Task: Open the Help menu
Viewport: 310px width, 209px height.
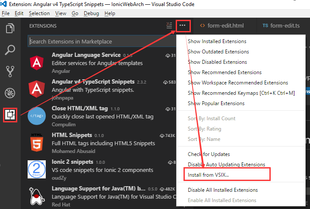Action: (x=110, y=13)
